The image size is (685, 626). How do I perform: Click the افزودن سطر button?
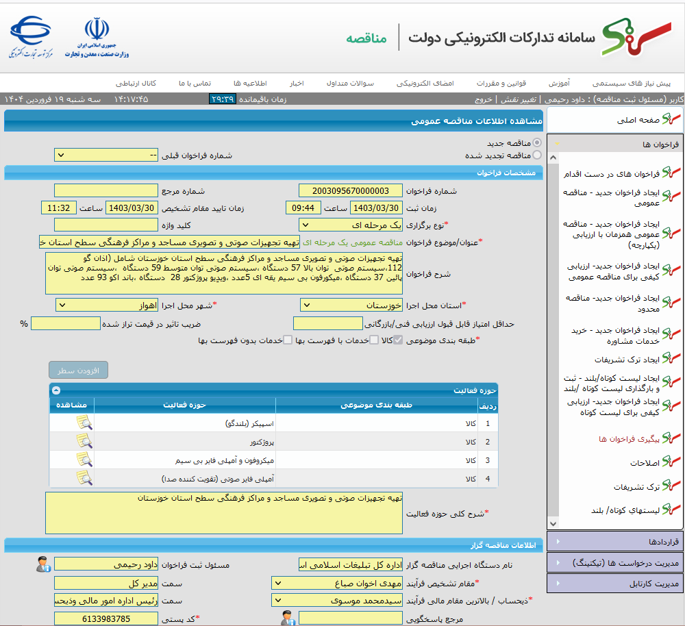[x=79, y=370]
